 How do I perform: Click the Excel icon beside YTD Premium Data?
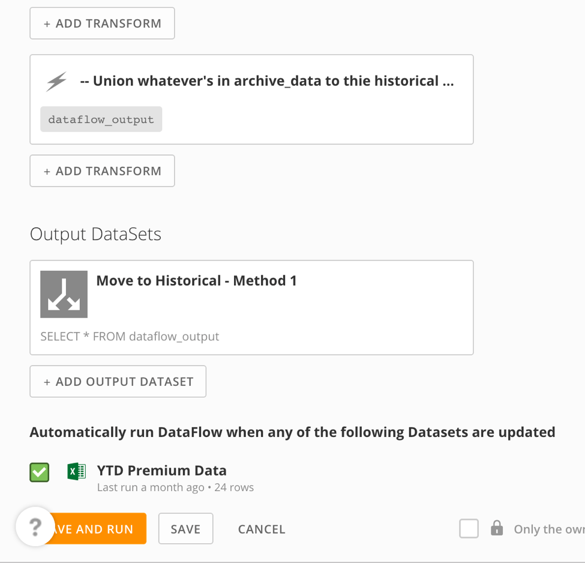pyautogui.click(x=76, y=471)
